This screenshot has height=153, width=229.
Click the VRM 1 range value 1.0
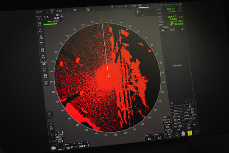pyautogui.click(x=149, y=139)
